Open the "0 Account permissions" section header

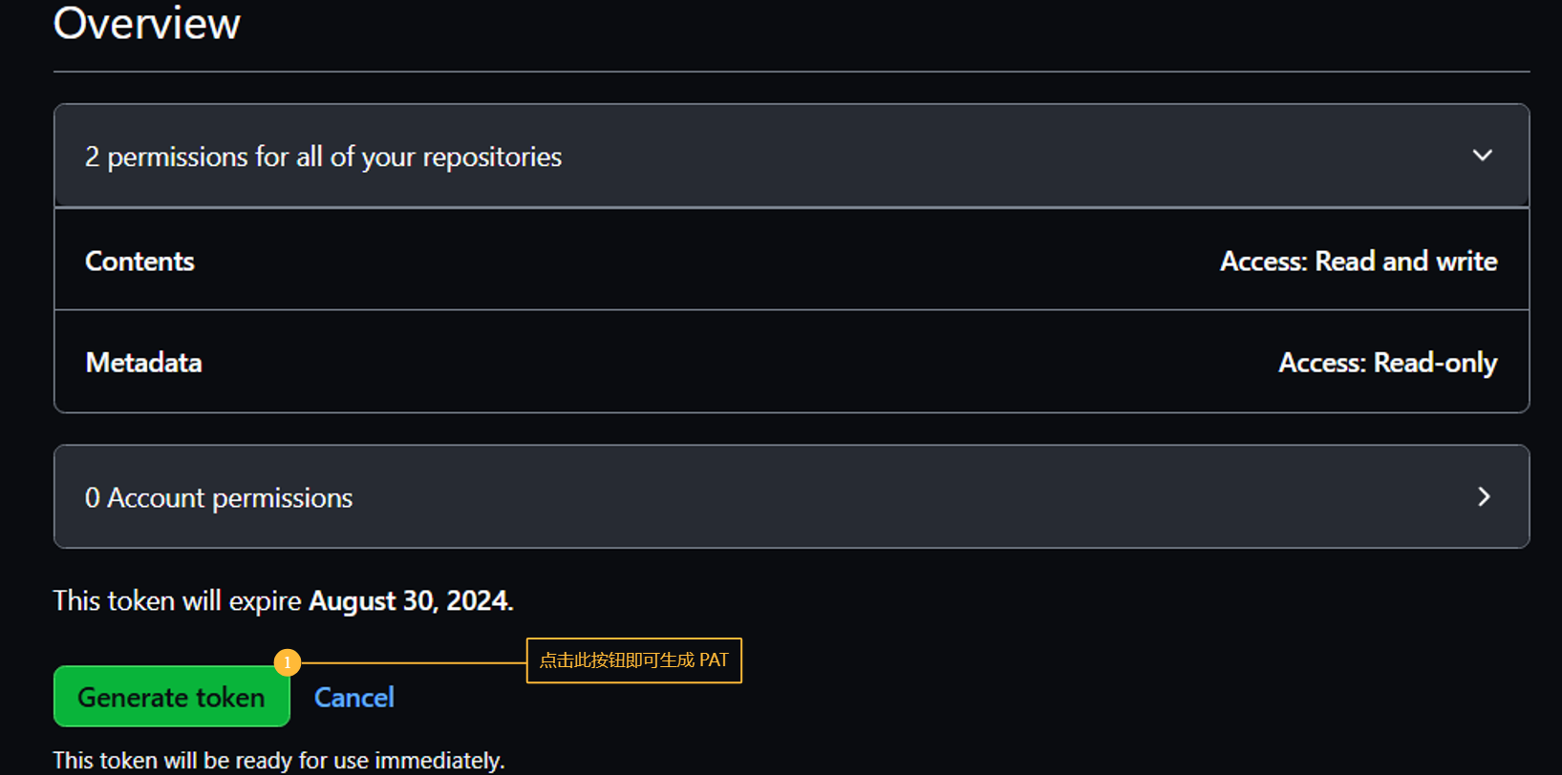tap(219, 497)
